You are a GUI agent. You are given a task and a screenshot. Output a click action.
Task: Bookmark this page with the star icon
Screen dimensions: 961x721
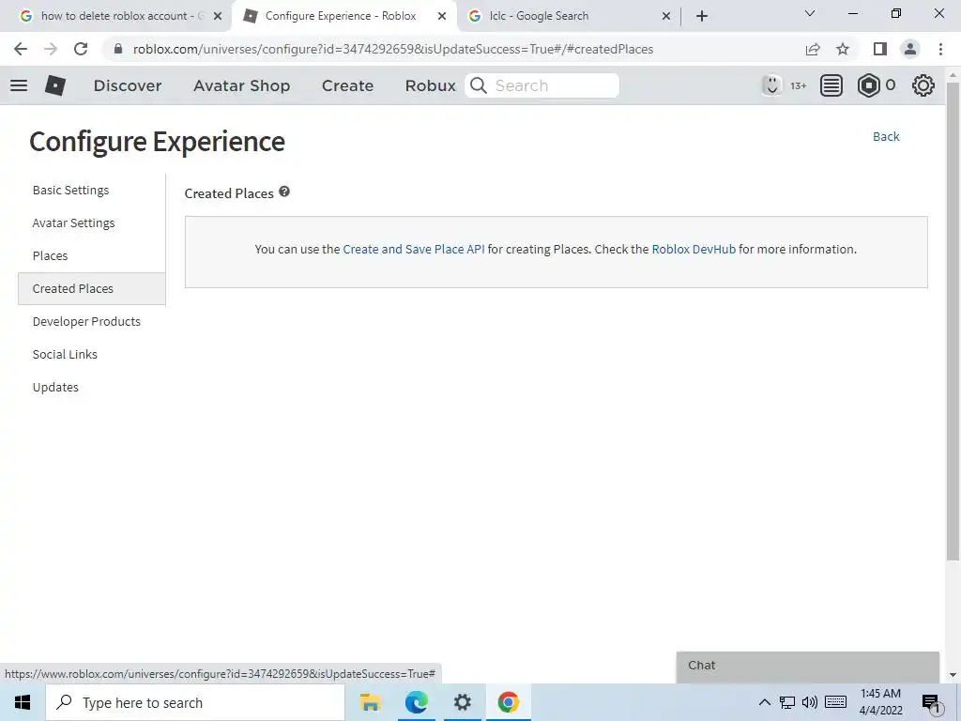[x=844, y=49]
